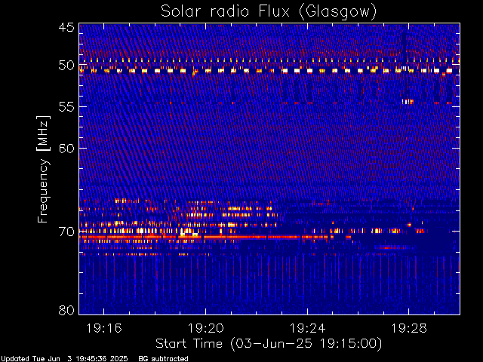Click the 70 frequency tick label
Viewport: 483px width, 362px height.
[66, 232]
